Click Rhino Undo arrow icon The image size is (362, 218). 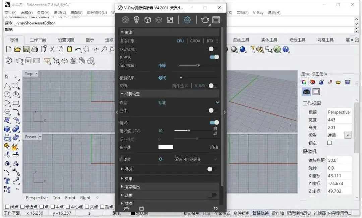click(78, 49)
